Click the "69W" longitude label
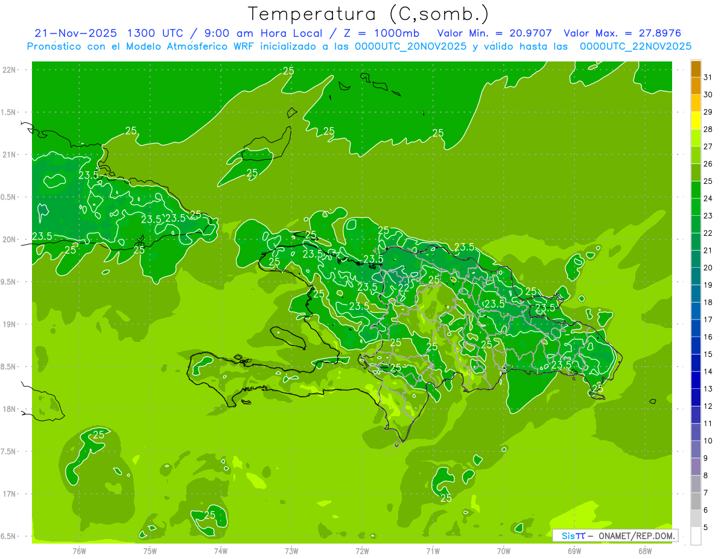 574,551
